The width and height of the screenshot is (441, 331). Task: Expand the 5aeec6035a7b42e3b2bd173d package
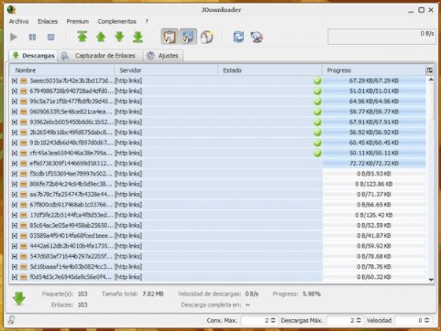(14, 80)
